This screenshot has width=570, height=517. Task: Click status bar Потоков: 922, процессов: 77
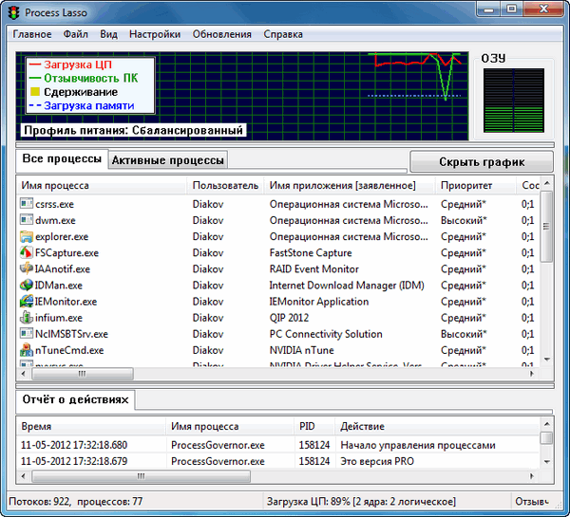coord(76,502)
